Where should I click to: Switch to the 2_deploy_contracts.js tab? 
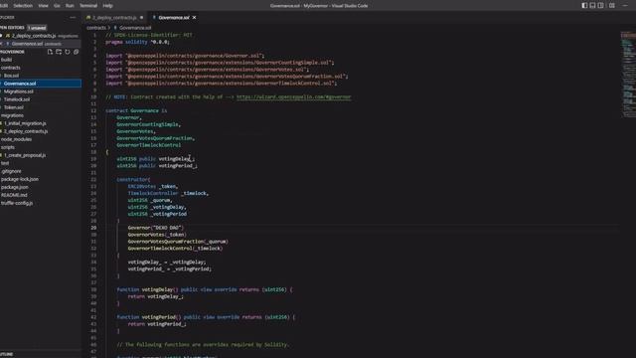point(115,18)
